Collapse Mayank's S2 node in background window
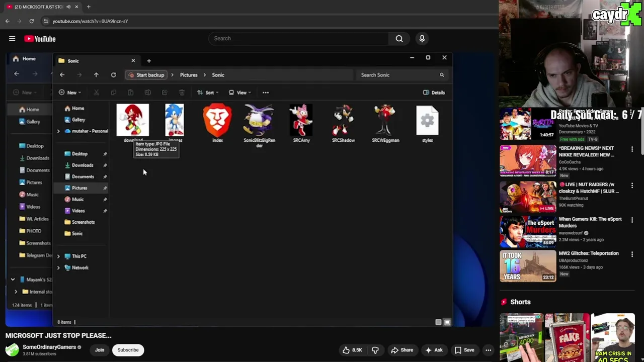This screenshot has width=644, height=362. 13,280
